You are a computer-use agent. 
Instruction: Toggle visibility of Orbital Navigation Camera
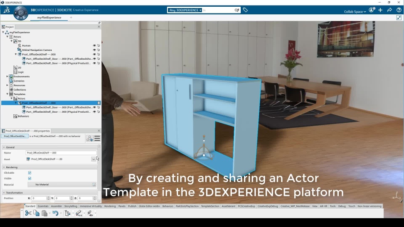point(94,50)
